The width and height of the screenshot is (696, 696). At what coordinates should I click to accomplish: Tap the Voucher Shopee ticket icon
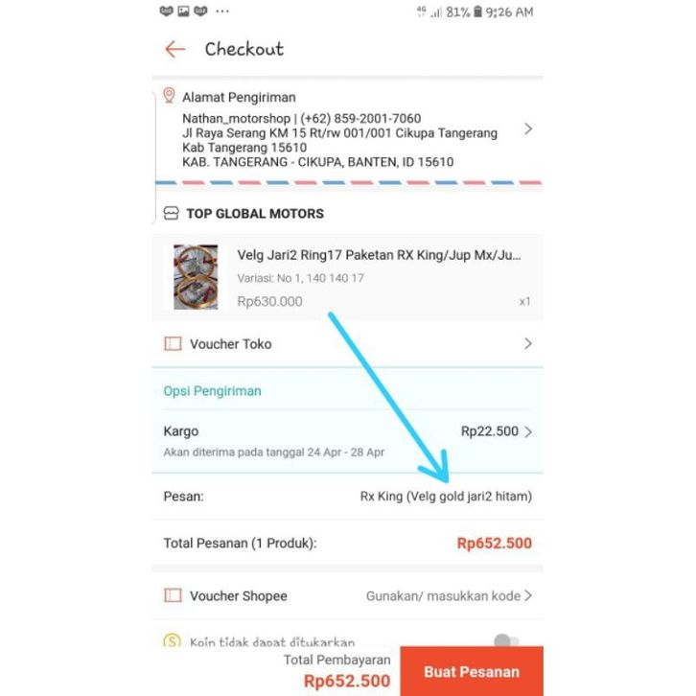(x=173, y=595)
